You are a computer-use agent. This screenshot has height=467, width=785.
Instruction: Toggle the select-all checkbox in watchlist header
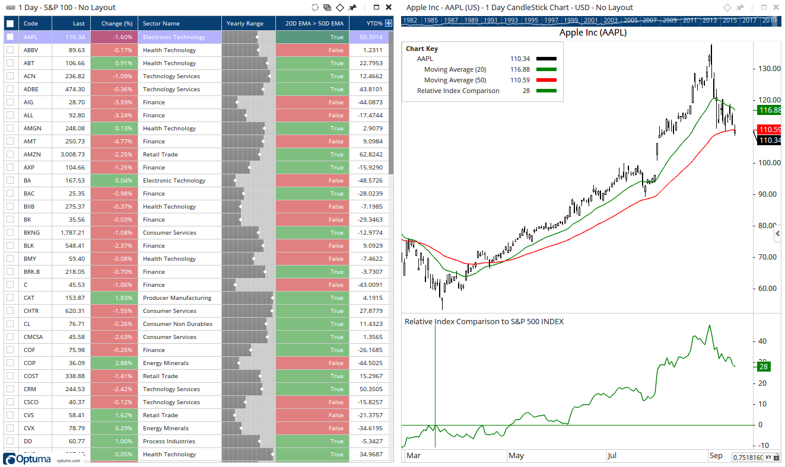(x=10, y=24)
